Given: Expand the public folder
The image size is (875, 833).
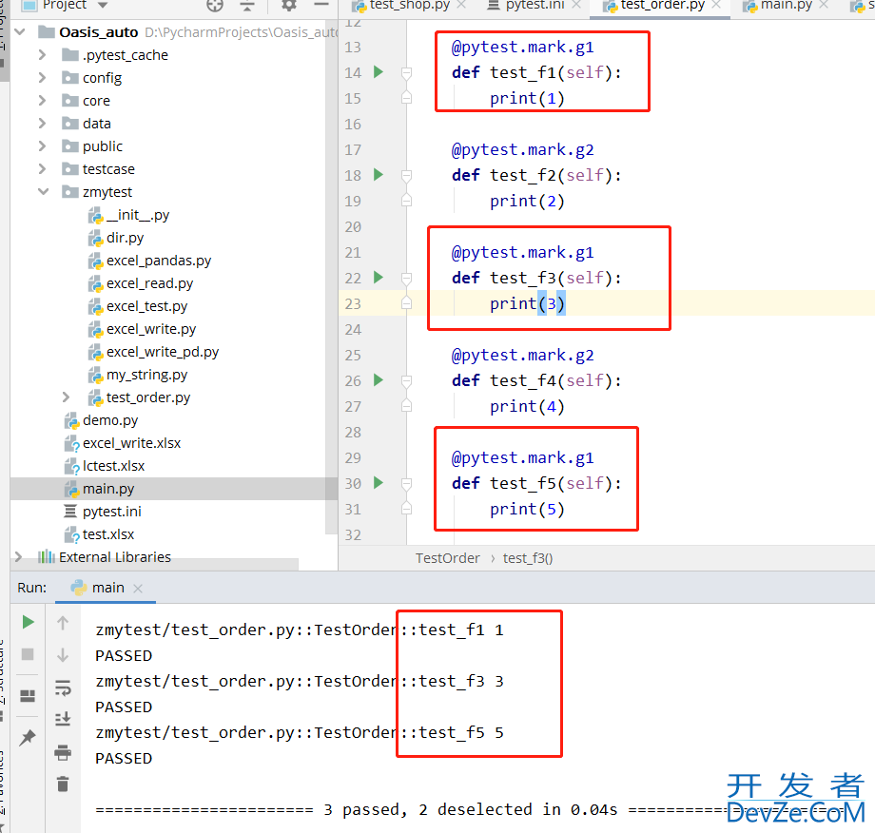Looking at the screenshot, I should tap(42, 146).
